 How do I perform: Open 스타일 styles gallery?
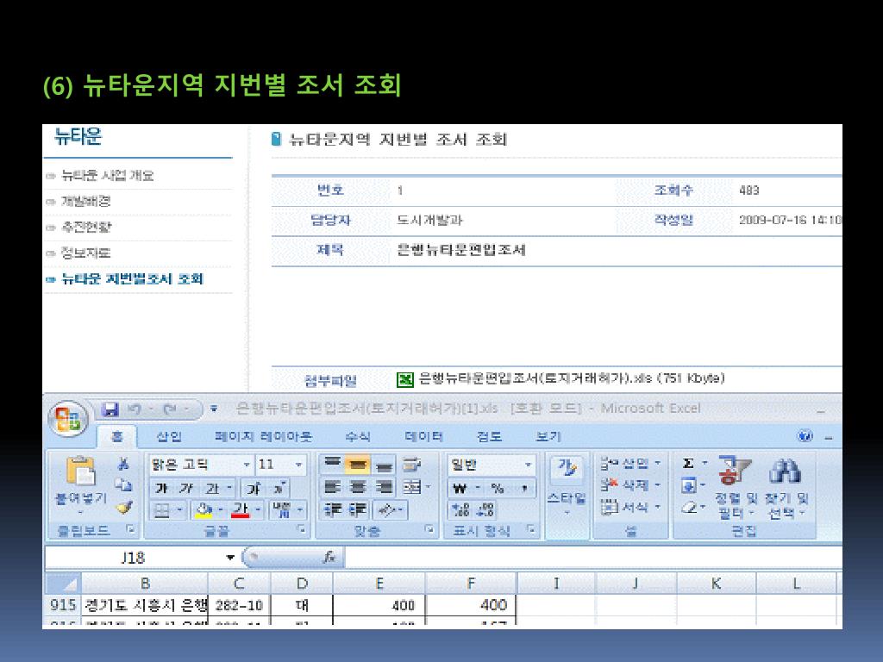(567, 485)
